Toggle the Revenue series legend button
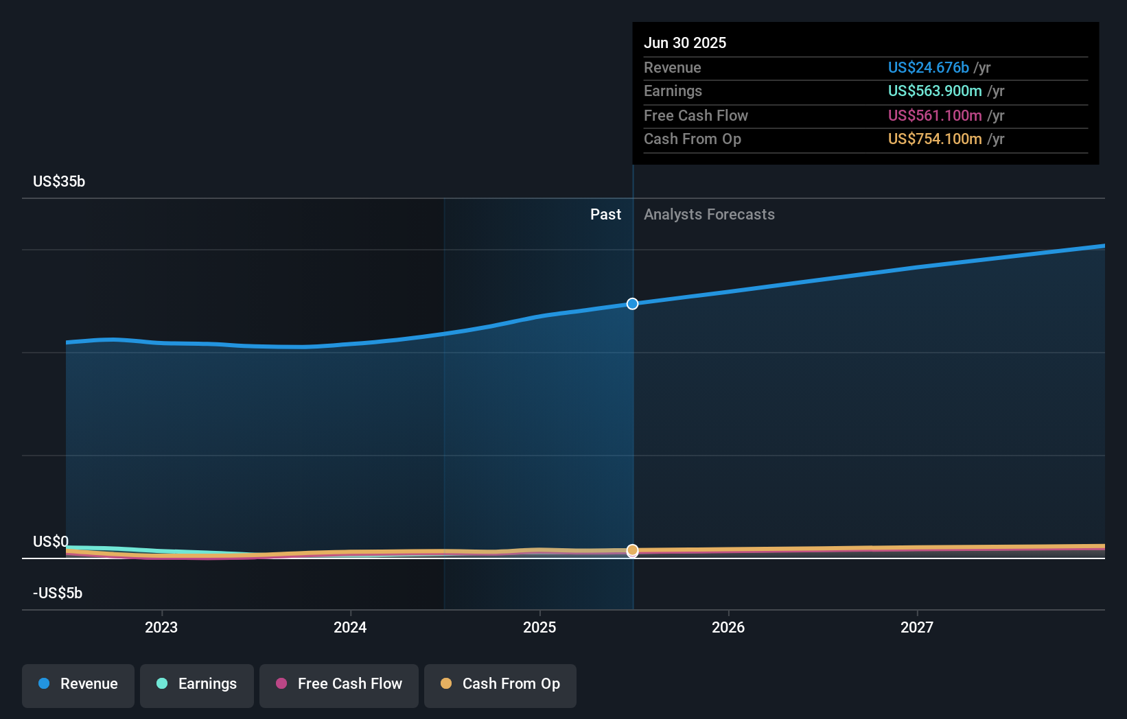This screenshot has height=719, width=1127. coord(78,685)
